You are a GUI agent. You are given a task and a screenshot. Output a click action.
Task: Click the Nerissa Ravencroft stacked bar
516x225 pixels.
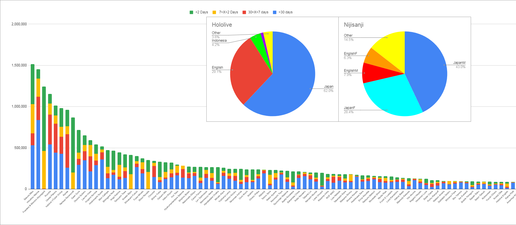(73, 153)
